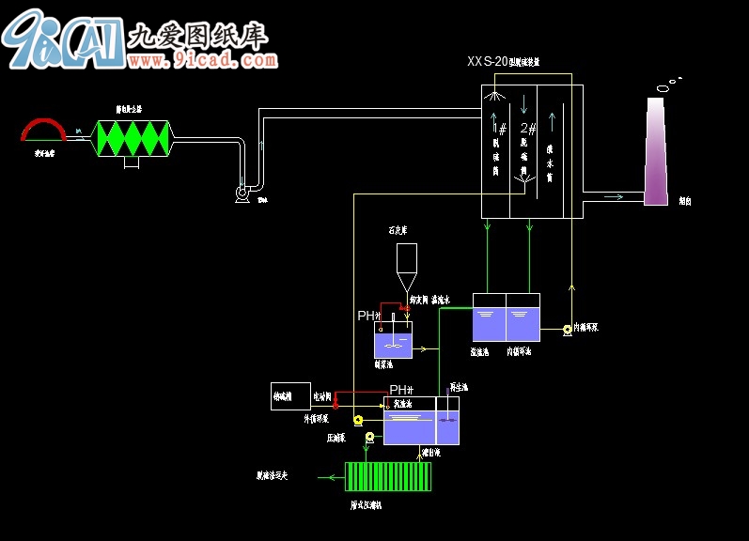Click the XXS-20 desulfurization unit title
749x541 pixels.
point(504,62)
